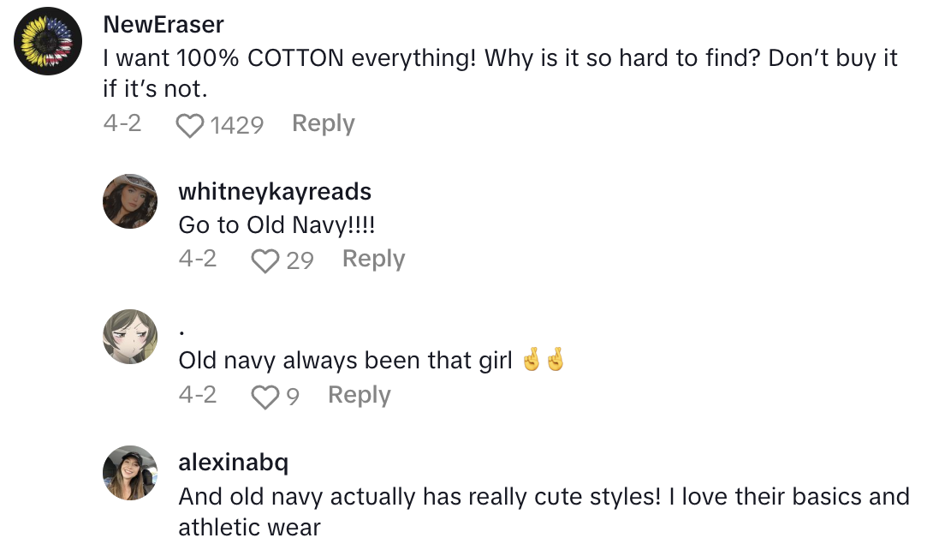Click alexinabq's profile photo

[x=130, y=473]
